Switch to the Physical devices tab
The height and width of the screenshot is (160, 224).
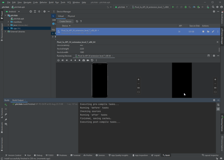pyautogui.click(x=71, y=16)
